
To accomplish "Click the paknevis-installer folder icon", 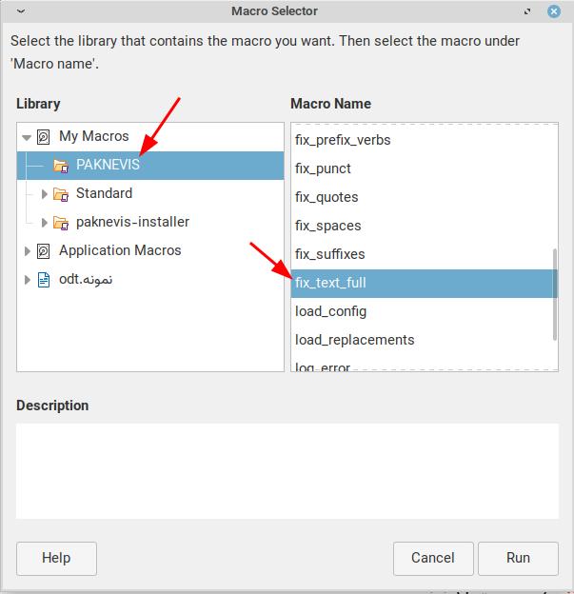I will click(61, 223).
